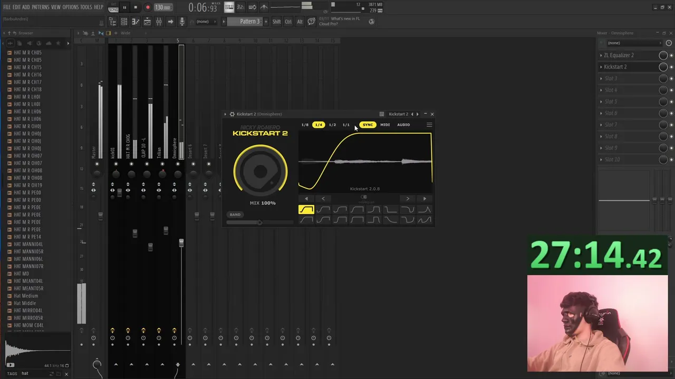
Task: Click the 130.000 tempo field
Action: [163, 7]
